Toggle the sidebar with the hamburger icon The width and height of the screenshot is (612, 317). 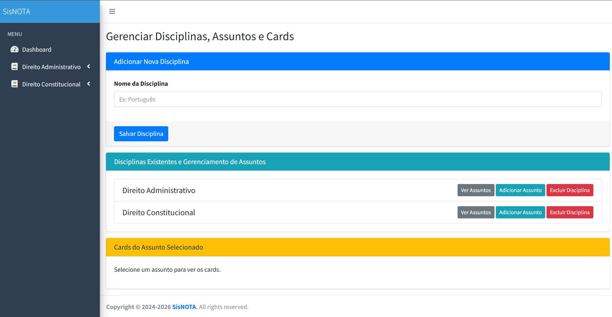(x=112, y=12)
